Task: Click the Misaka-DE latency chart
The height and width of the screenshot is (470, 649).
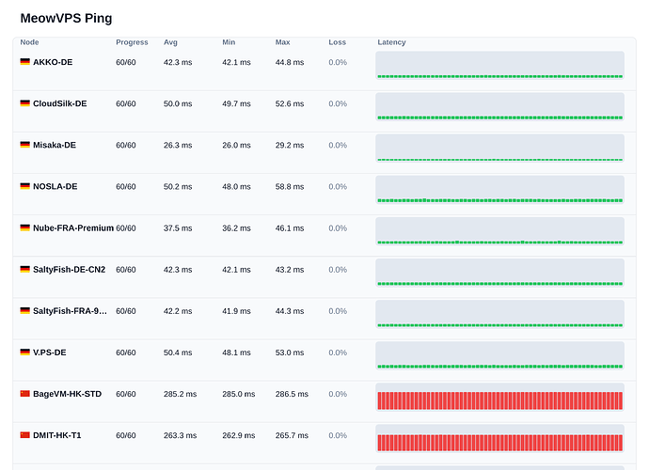Action: [500, 149]
